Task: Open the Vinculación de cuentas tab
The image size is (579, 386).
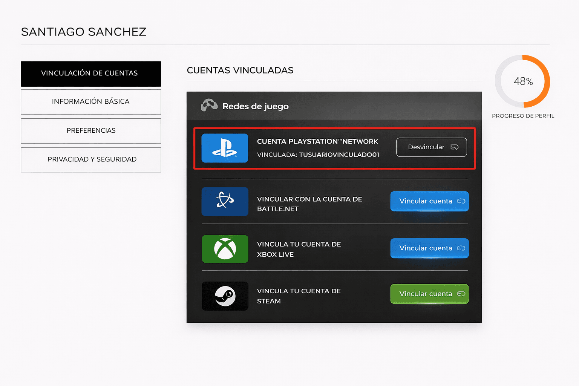Action: pos(91,74)
